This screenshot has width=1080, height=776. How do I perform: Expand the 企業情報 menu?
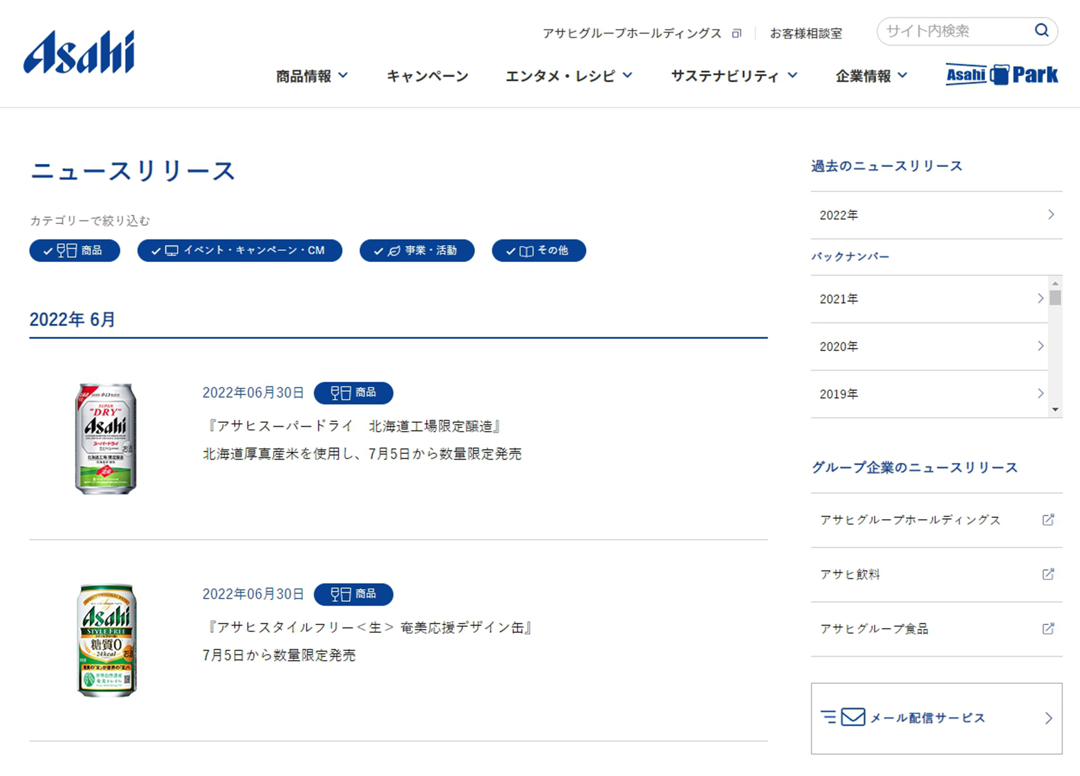coord(872,76)
